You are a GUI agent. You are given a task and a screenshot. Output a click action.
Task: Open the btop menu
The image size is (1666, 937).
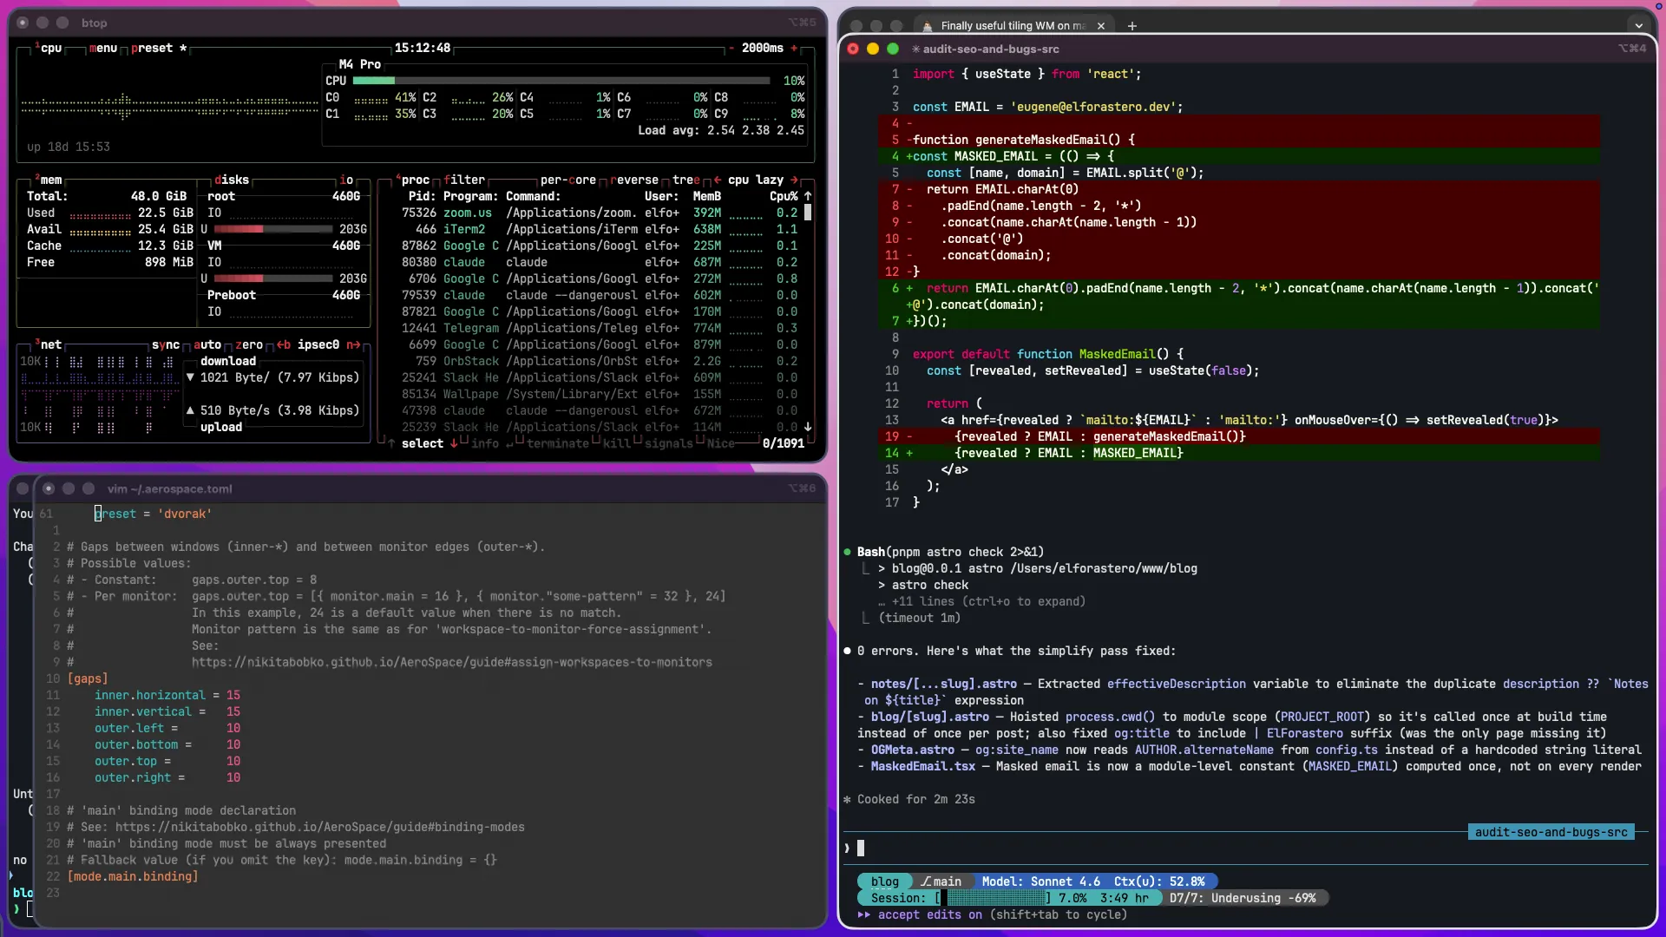click(x=103, y=49)
